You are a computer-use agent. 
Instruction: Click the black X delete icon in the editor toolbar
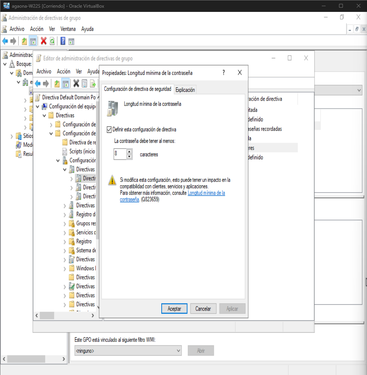(x=76, y=84)
